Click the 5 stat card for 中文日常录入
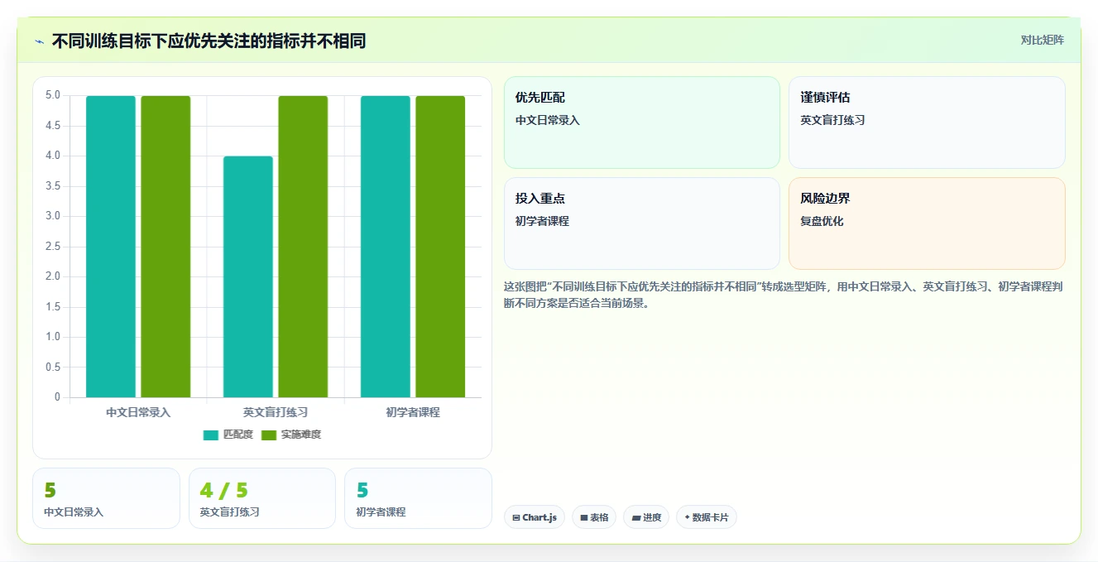This screenshot has width=1098, height=562. [106, 498]
